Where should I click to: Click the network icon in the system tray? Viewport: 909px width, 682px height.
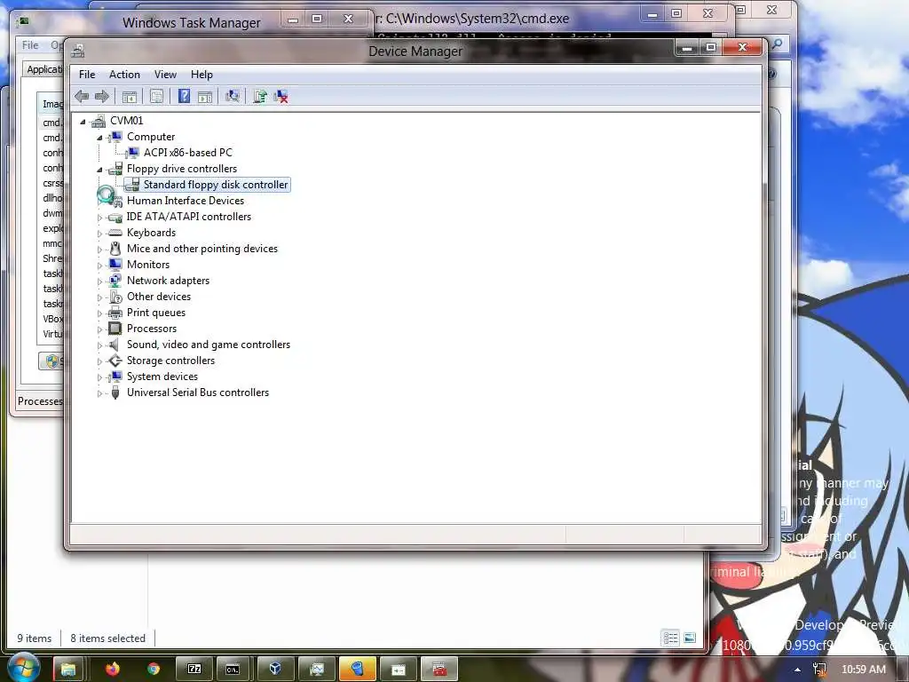point(819,670)
